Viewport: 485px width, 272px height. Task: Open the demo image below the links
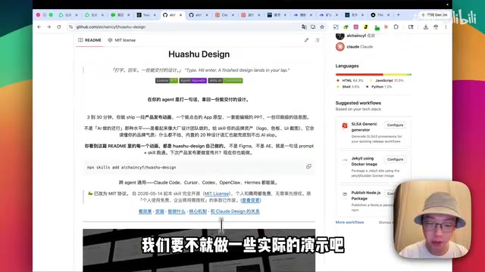coord(199,250)
